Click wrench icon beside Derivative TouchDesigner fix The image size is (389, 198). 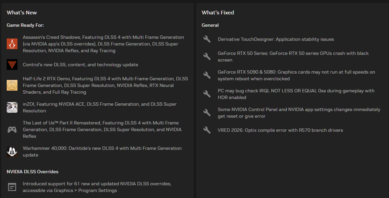pos(207,39)
